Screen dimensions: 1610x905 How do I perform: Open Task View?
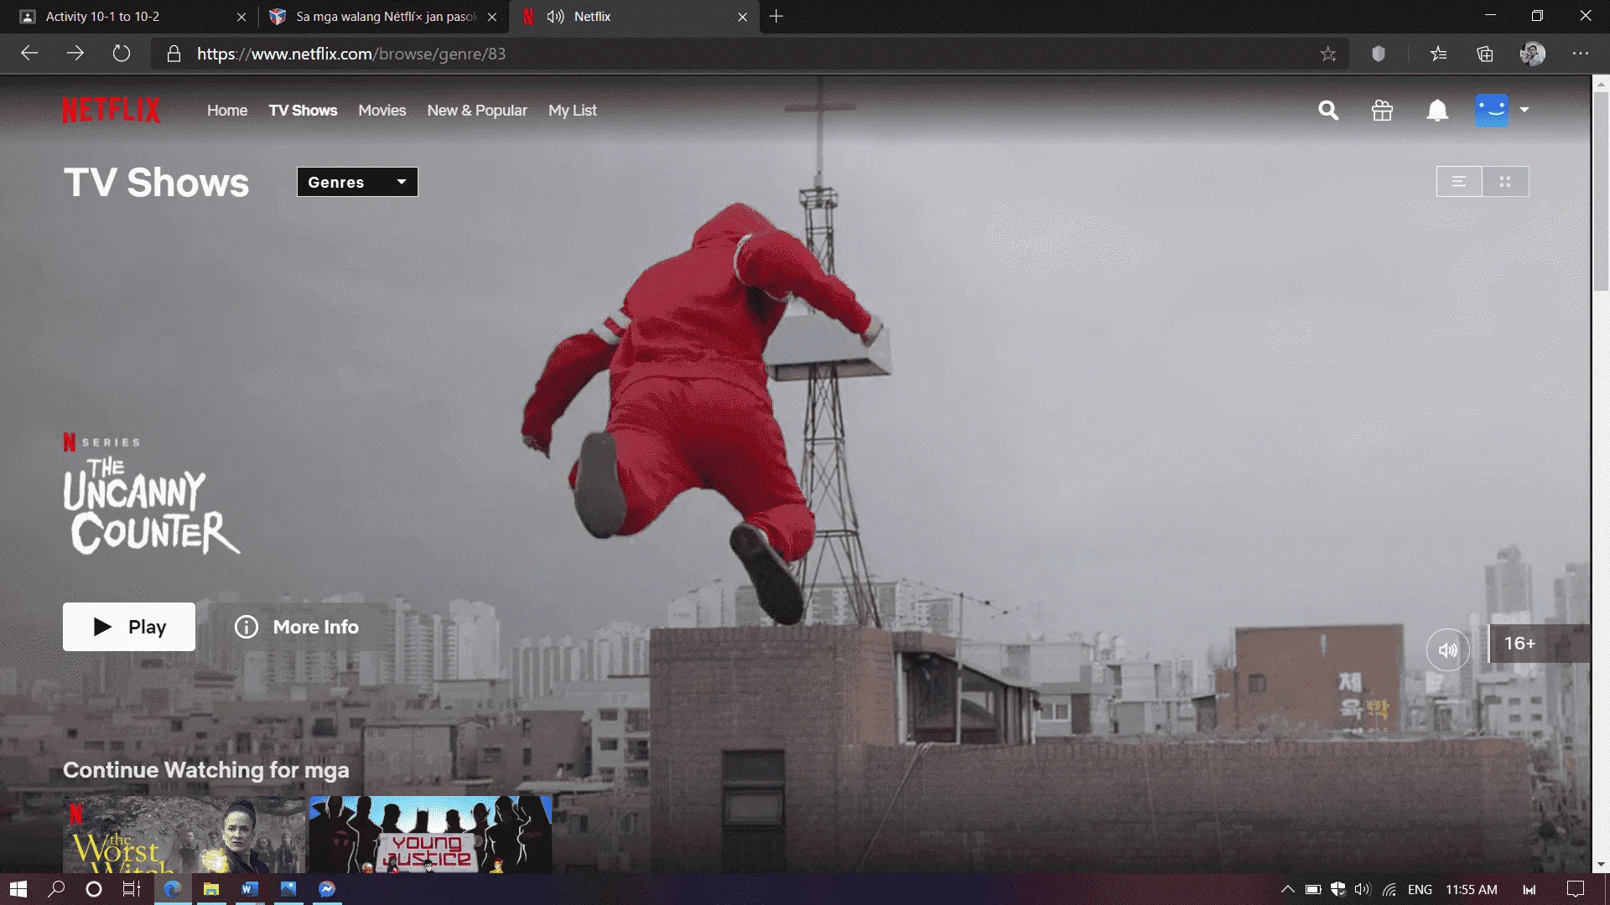click(132, 889)
